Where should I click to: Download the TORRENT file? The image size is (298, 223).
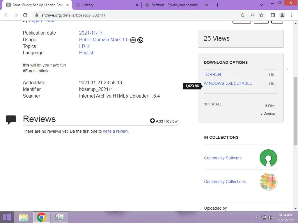tap(213, 74)
